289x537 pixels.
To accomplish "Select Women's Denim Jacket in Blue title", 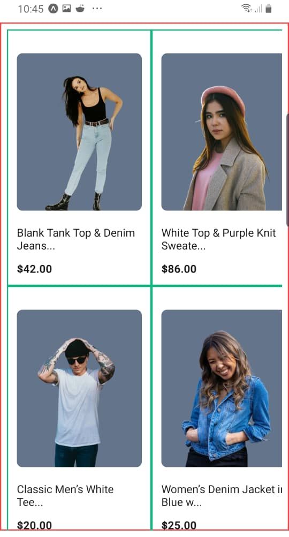I will 222,496.
